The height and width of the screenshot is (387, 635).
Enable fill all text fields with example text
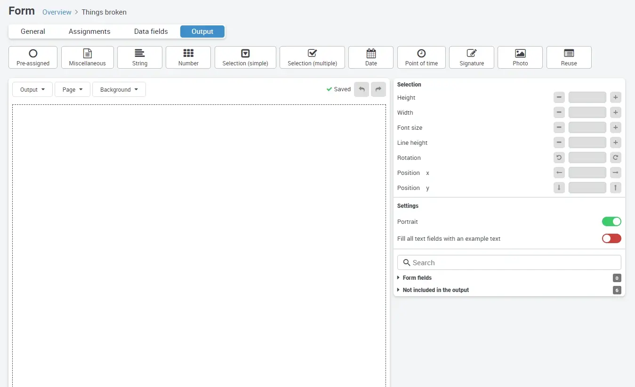611,238
